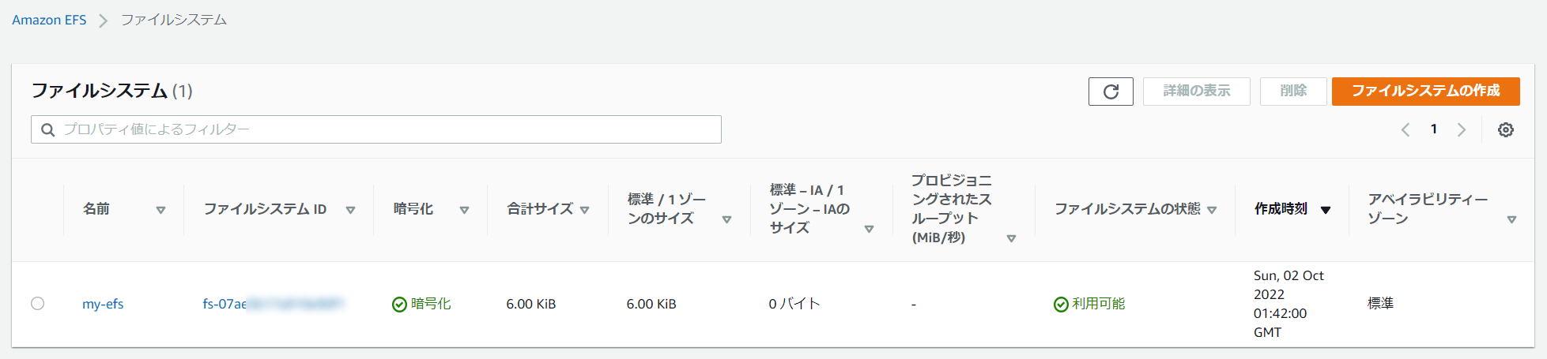Screen dimensions: 1547x359
Task: Sort by ファイルシステムの状態 column arrow
Action: pyautogui.click(x=1212, y=210)
